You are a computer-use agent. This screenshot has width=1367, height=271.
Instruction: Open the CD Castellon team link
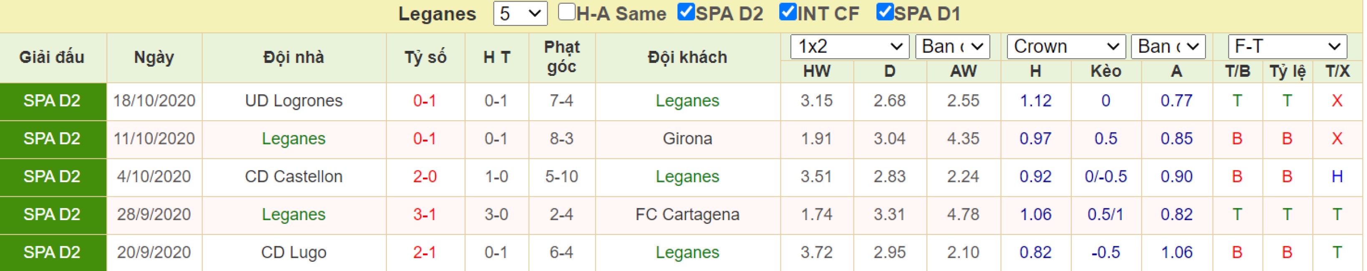tap(293, 177)
